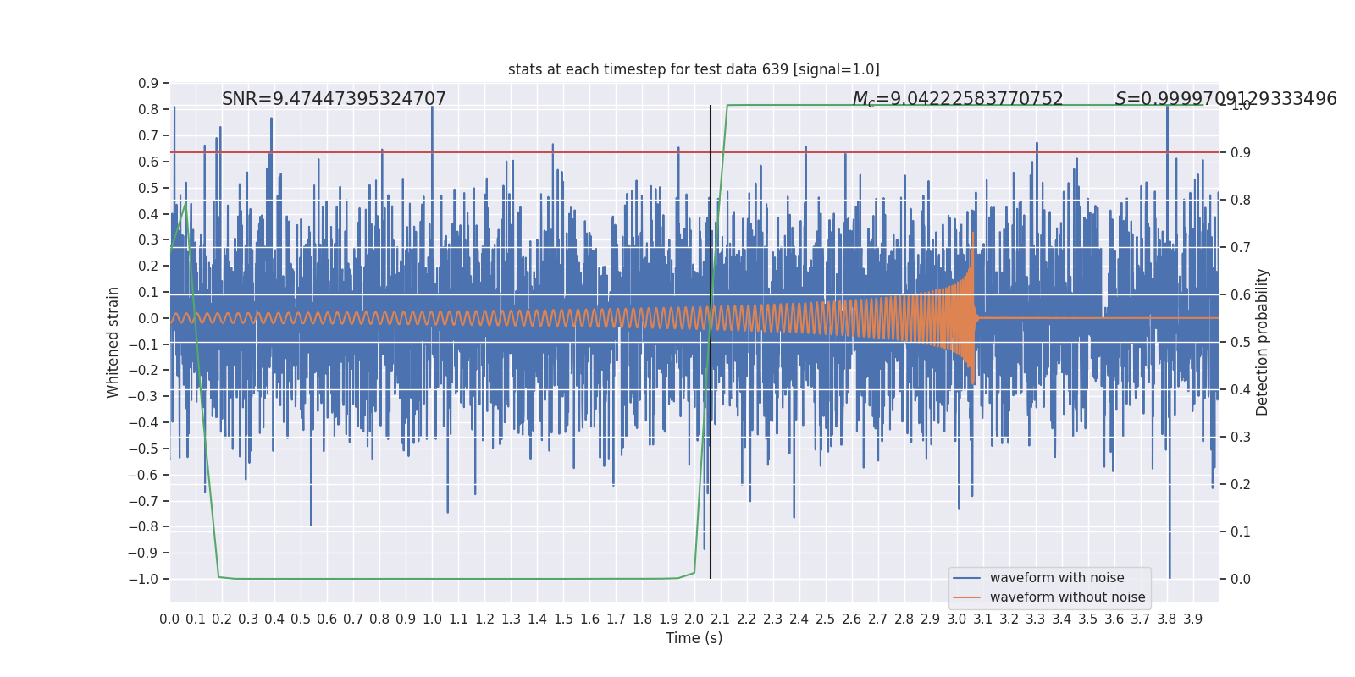The width and height of the screenshot is (1355, 677).
Task: Click the 2.8 tick on the Time axis
Action: pyautogui.click(x=904, y=619)
